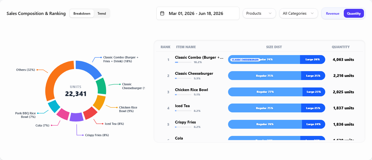Click the 2,025 units quantity value
Image resolution: width=372 pixels, height=160 pixels.
point(343,92)
